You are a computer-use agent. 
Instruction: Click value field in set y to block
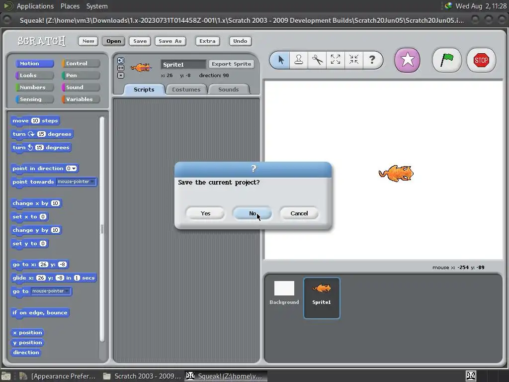pyautogui.click(x=43, y=244)
